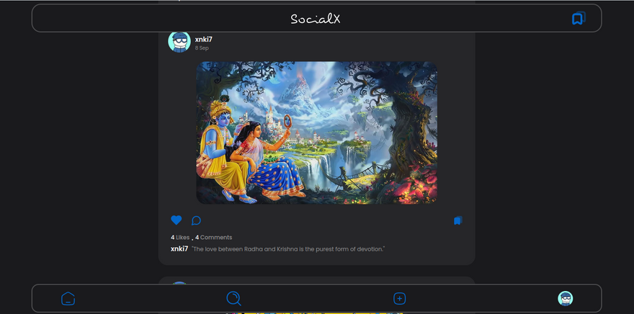The image size is (634, 314).
Task: Create a new post with plus icon
Action: click(400, 298)
